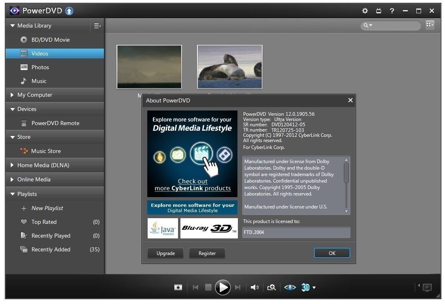Click 'TR number: TR120725-103' text
This screenshot has width=445, height=304.
pyautogui.click(x=273, y=130)
